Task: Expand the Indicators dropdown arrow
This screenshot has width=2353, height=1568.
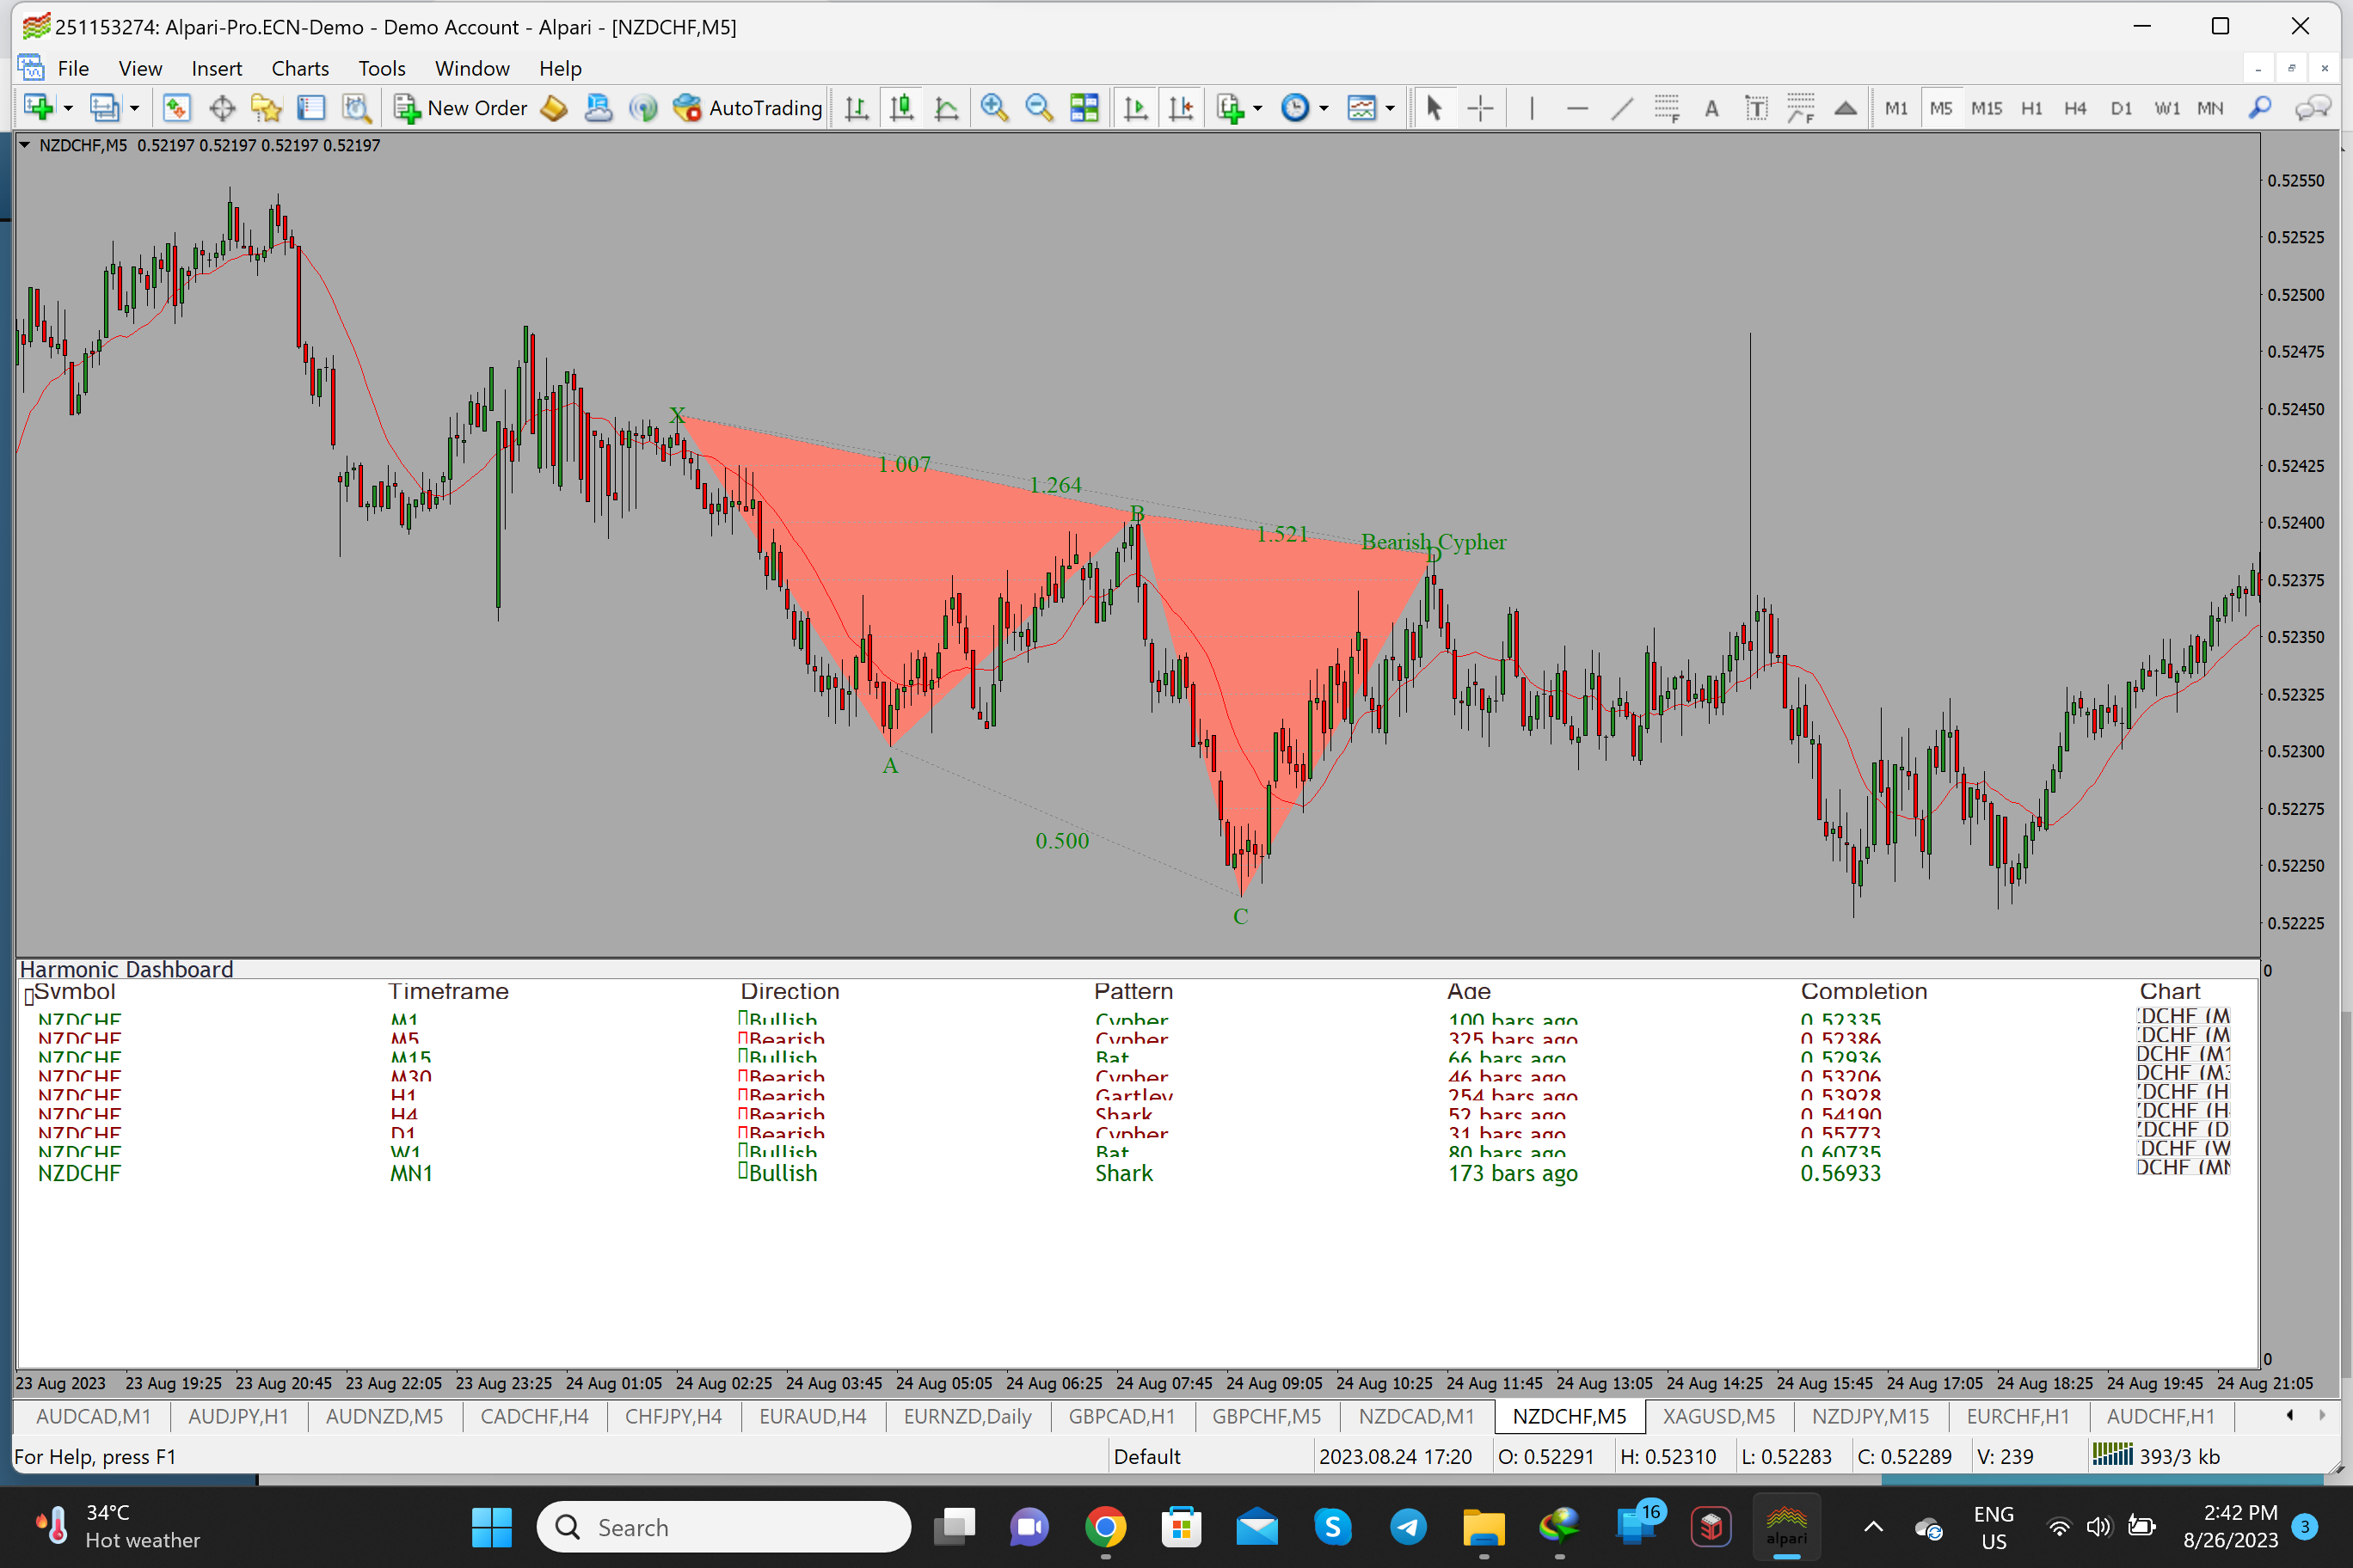Action: (x=1257, y=108)
